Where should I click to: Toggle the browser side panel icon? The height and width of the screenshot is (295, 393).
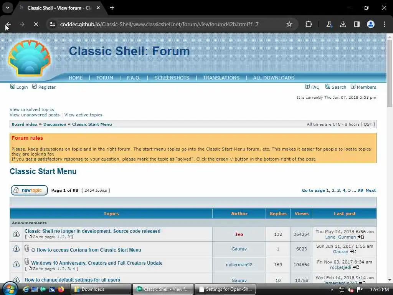[x=357, y=24]
